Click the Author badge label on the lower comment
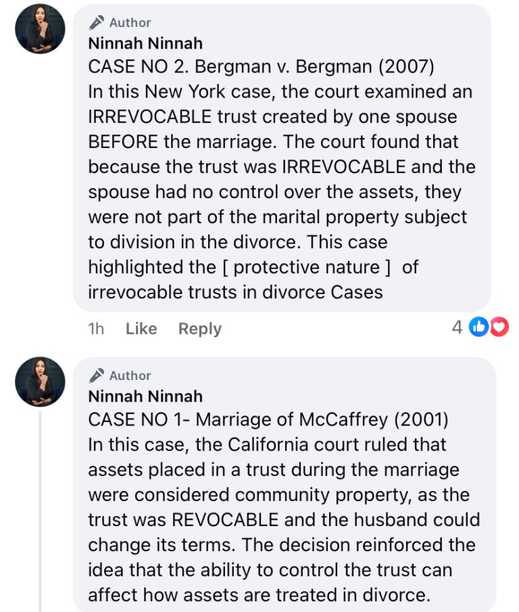Image resolution: width=519 pixels, height=612 pixels. coord(130,375)
